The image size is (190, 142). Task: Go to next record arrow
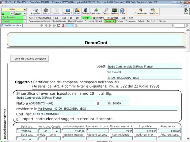pos(50,26)
